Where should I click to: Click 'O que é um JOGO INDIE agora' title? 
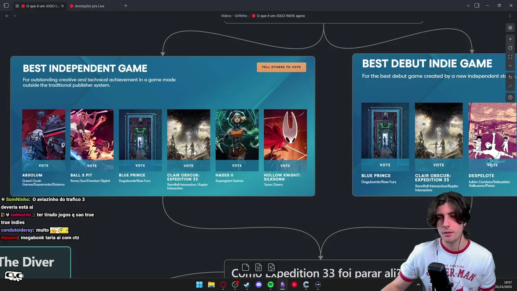pyautogui.click(x=281, y=16)
